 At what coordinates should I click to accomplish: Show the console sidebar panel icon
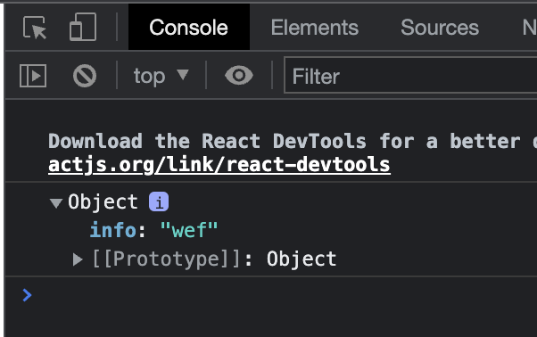pos(33,76)
